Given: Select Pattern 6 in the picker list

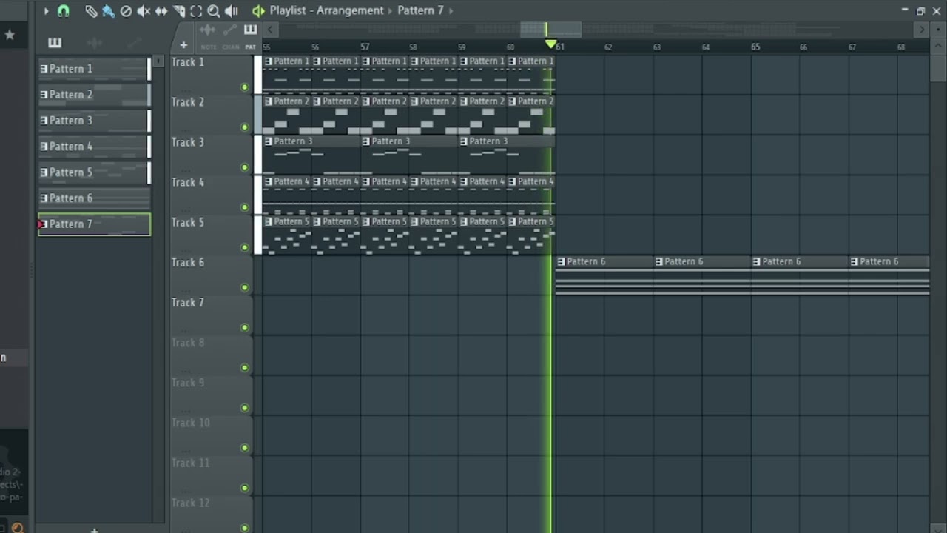Looking at the screenshot, I should tap(94, 198).
